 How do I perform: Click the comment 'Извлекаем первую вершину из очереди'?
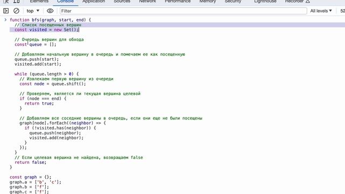(70, 79)
